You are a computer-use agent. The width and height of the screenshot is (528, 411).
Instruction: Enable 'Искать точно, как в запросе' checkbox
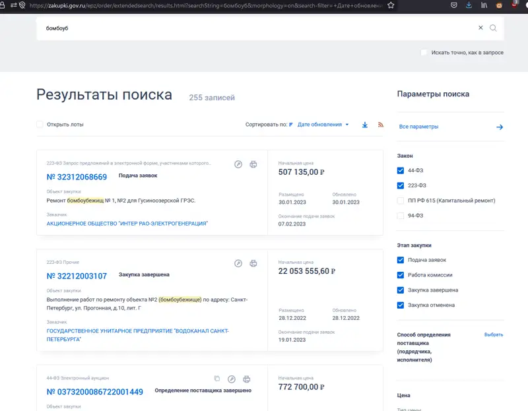click(x=424, y=53)
